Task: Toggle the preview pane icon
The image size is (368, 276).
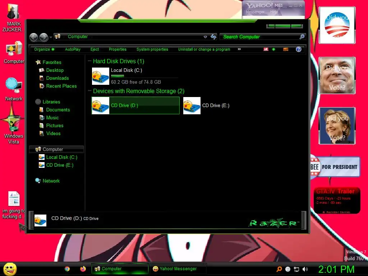Action: (286, 49)
